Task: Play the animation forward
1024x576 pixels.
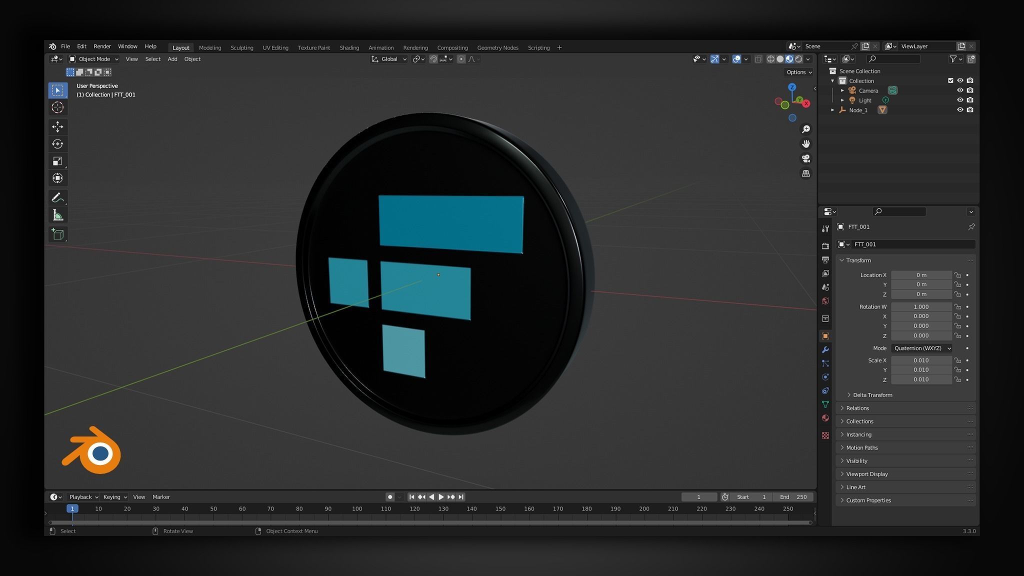Action: coord(441,497)
